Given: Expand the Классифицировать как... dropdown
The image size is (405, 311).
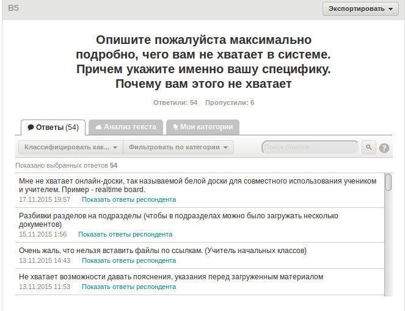Looking at the screenshot, I should [71, 147].
